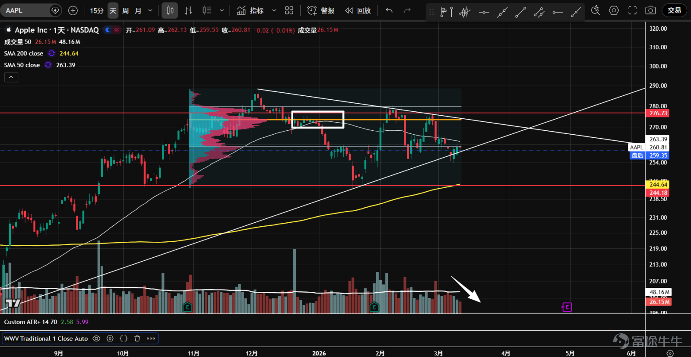Select the ray drawing tool
This screenshot has width=691, height=357.
coord(576,12)
